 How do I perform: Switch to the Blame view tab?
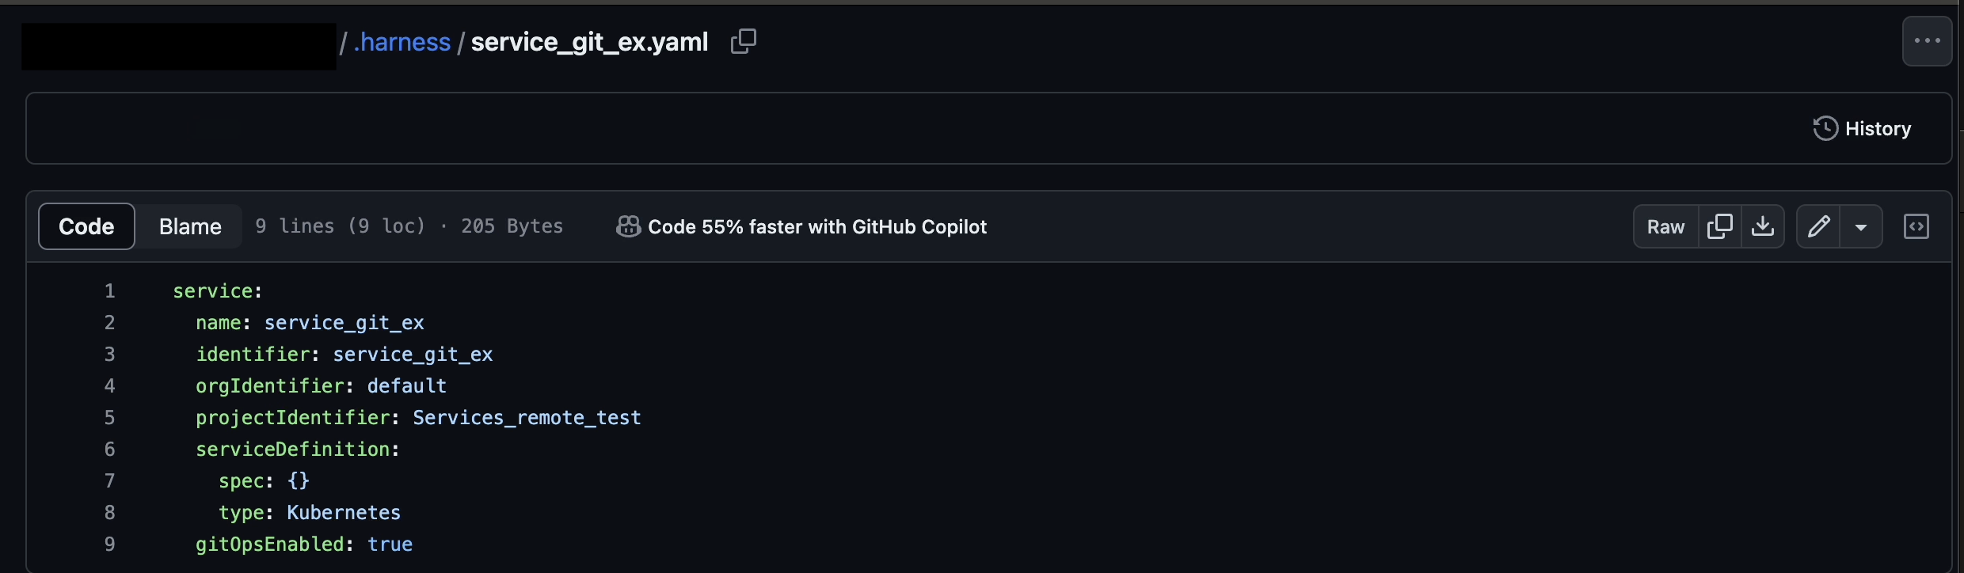point(190,226)
